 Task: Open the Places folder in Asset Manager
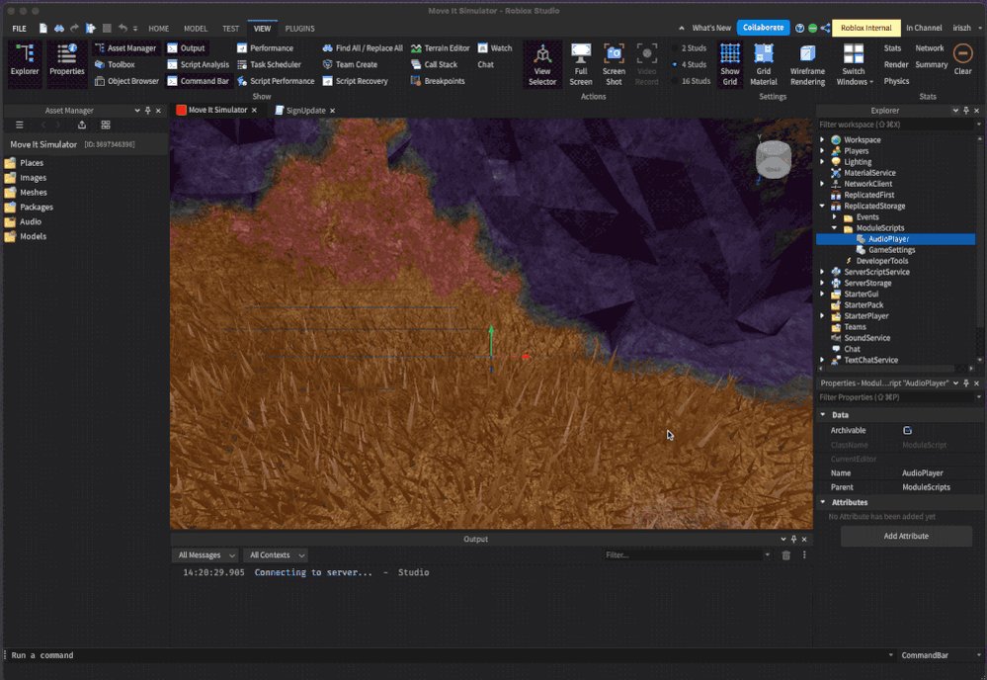32,162
